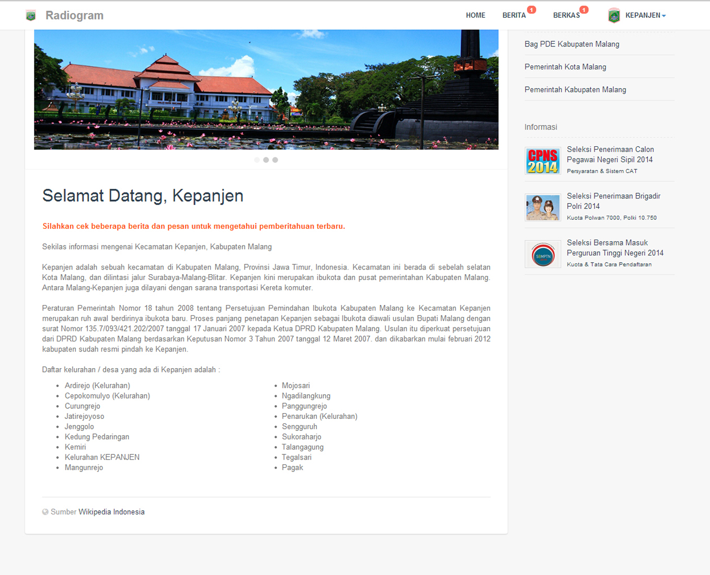Open the SBMPTN logo thumbnail

click(x=543, y=254)
